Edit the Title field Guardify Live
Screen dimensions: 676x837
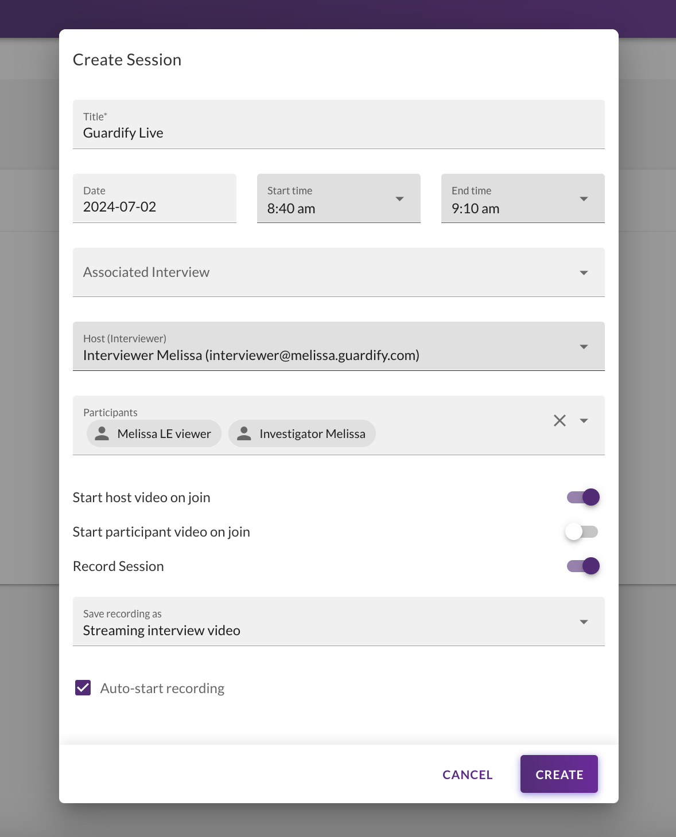pos(339,124)
